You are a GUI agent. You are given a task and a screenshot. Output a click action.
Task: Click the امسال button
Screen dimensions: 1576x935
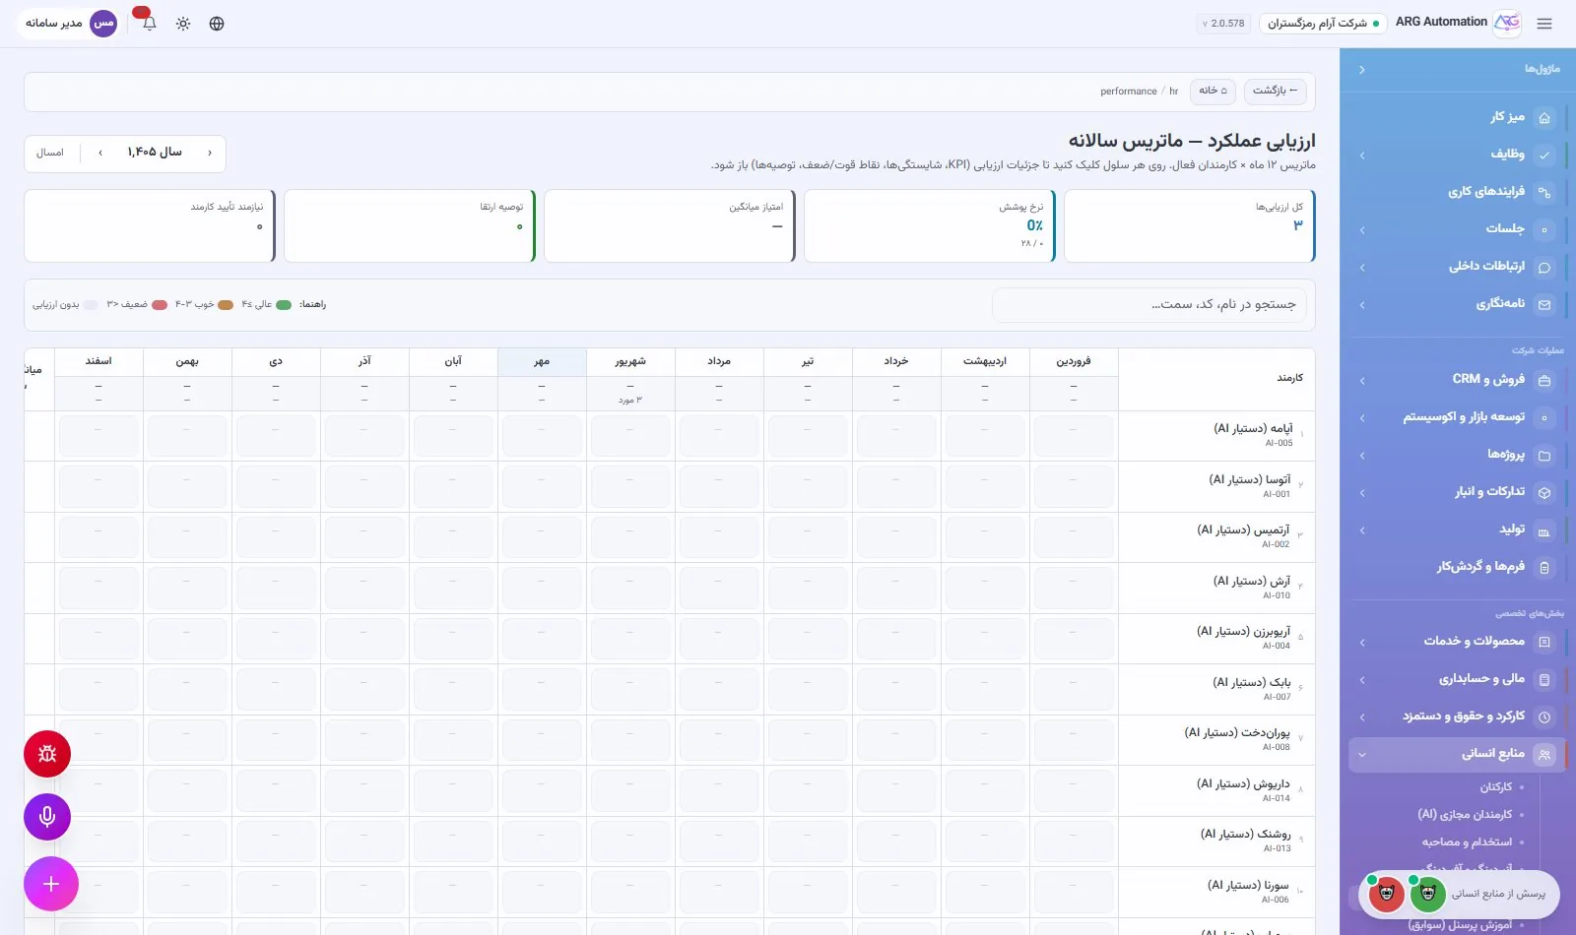(x=50, y=153)
